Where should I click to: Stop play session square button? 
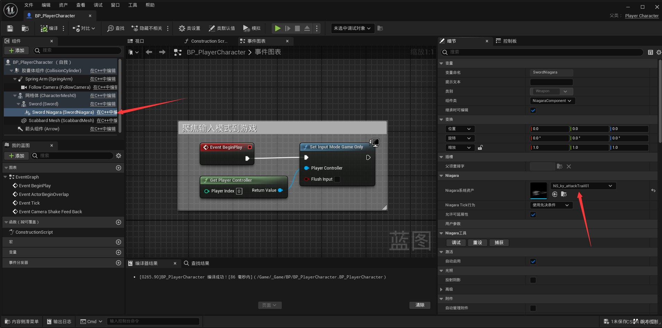coord(297,28)
